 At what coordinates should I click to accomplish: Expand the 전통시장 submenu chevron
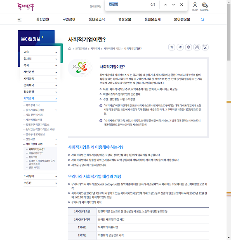point(56,139)
